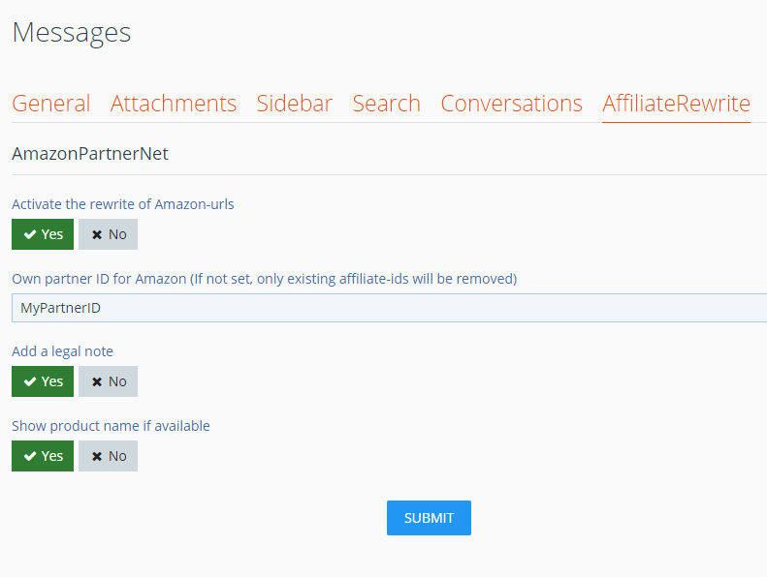767x577 pixels.
Task: Click the X icon under Add a legal note
Action: 97,381
